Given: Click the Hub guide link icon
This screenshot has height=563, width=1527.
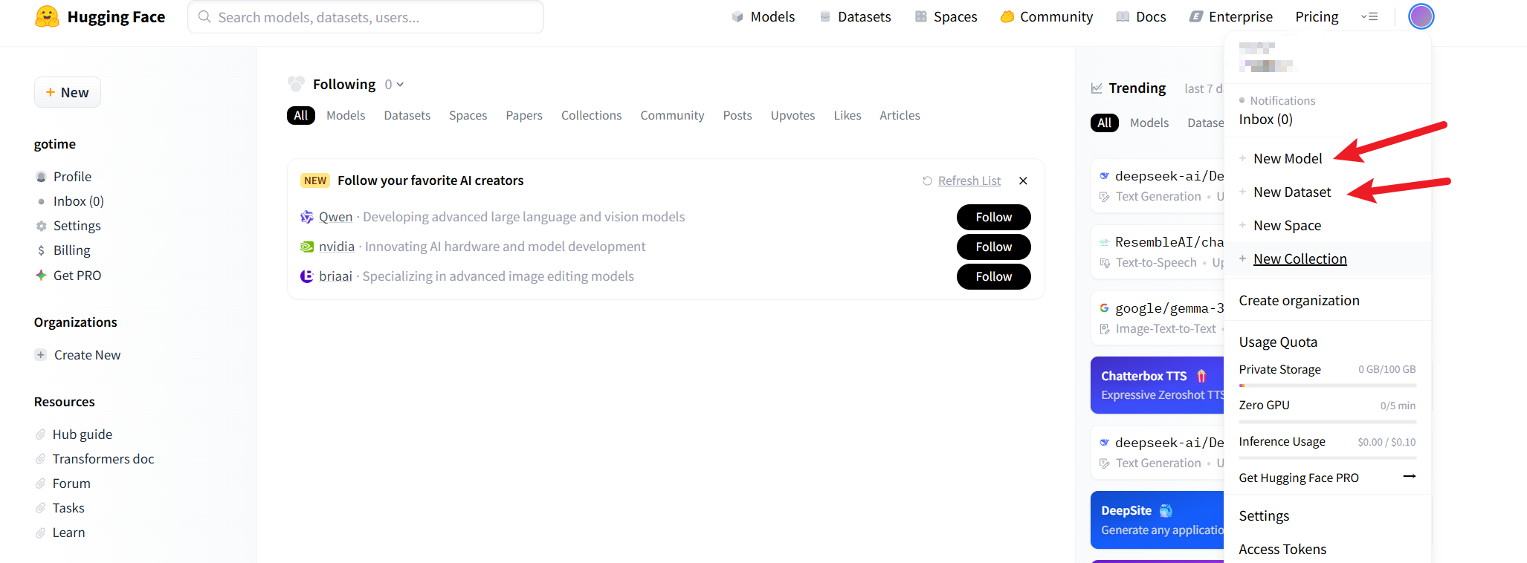Looking at the screenshot, I should click(41, 435).
